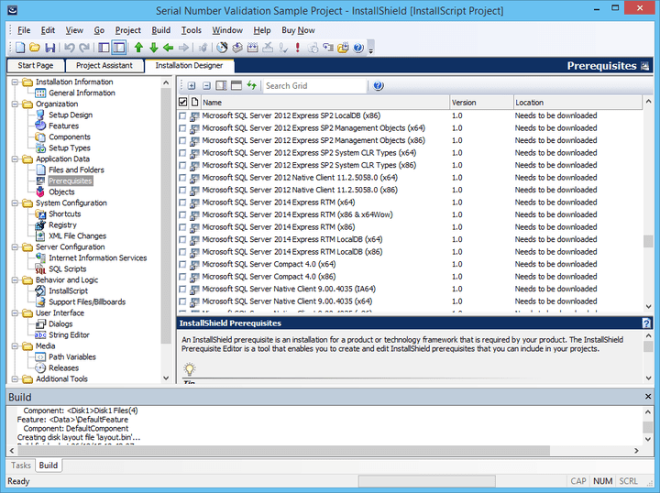Click the prerequisites grid vertical scrollbar thumb

648,241
